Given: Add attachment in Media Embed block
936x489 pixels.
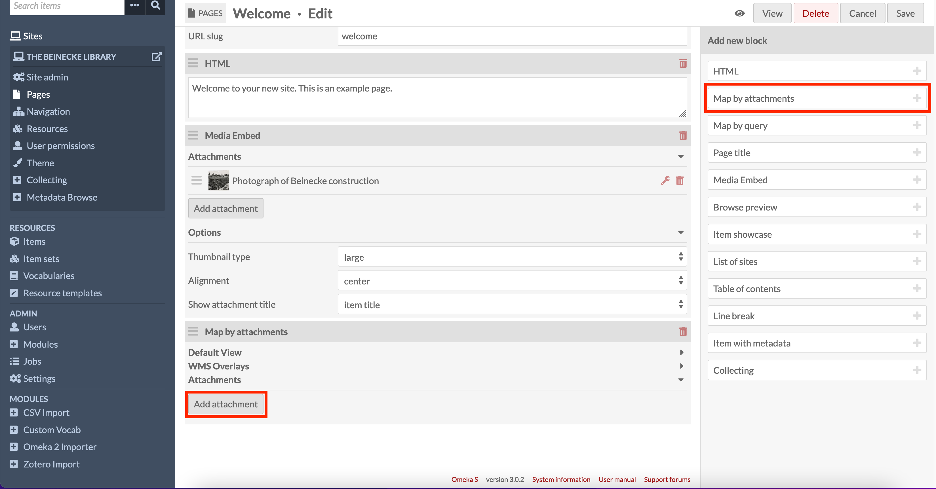Looking at the screenshot, I should [226, 209].
